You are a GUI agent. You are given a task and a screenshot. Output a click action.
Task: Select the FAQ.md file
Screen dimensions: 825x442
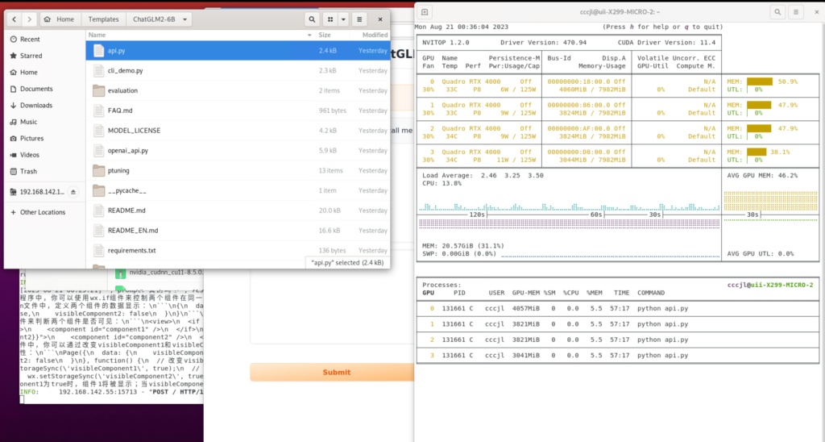(238, 110)
